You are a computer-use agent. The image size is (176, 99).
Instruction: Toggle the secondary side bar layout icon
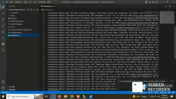click(153, 2)
